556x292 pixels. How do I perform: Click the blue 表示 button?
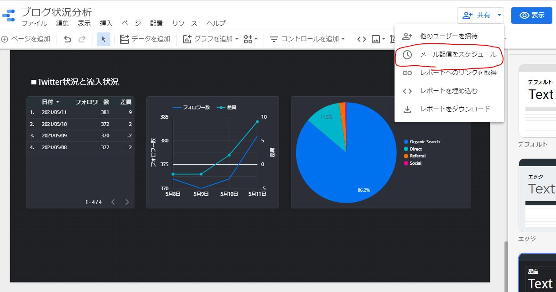[531, 15]
